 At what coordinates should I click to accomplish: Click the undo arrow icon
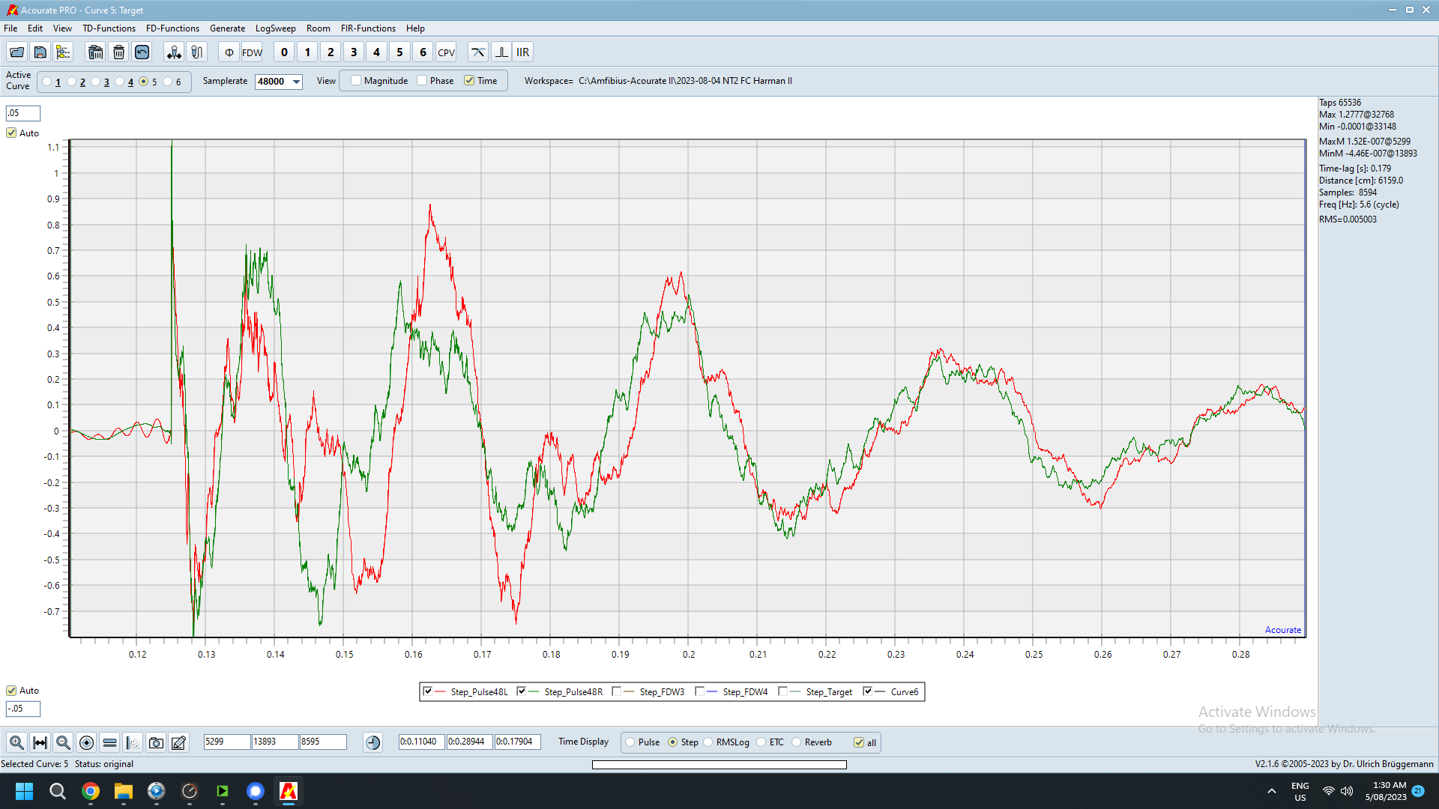142,52
